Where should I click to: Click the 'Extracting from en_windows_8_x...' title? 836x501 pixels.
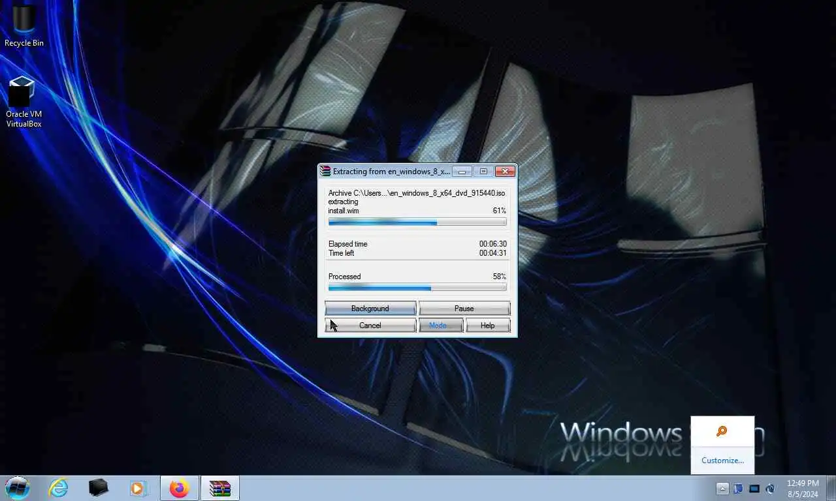391,172
